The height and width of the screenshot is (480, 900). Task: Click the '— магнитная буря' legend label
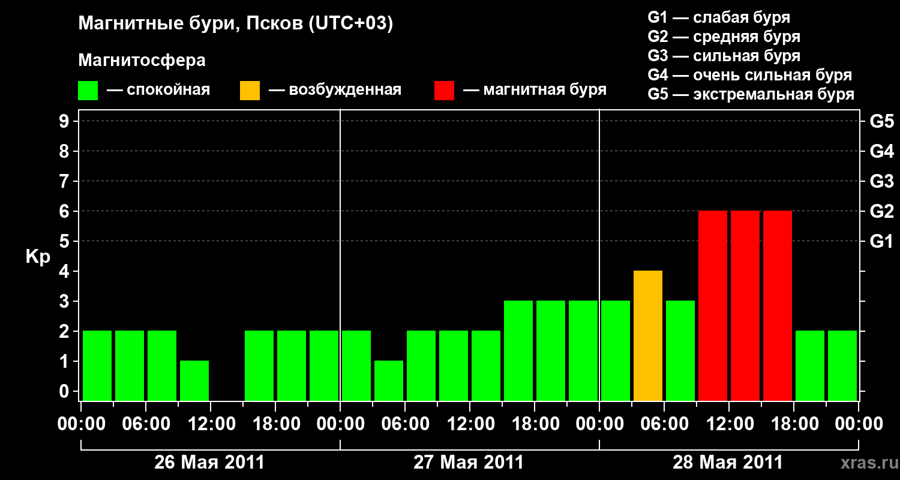point(535,90)
